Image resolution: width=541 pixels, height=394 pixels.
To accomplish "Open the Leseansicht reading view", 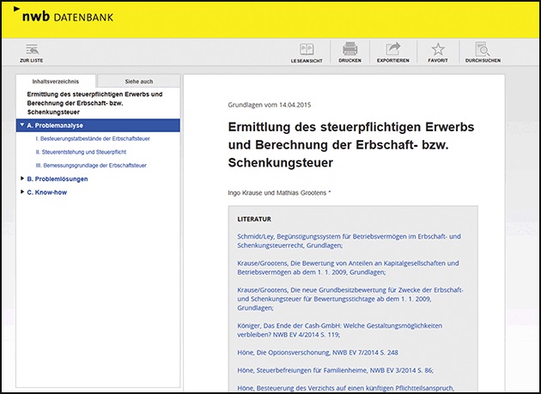I will coord(307,51).
